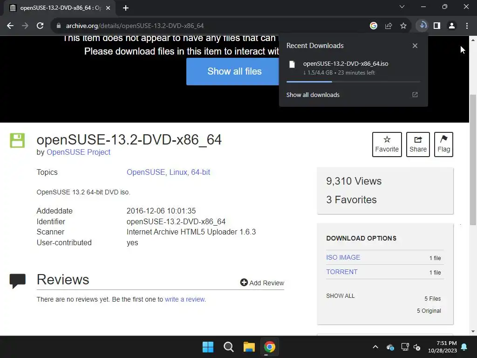The height and width of the screenshot is (358, 477).
Task: Open the Chrome profile avatar
Action: 452,26
